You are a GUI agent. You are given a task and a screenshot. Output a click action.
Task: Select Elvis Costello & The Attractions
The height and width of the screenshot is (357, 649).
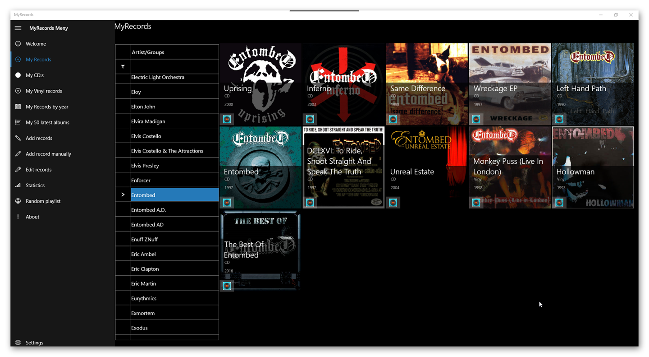coord(174,151)
